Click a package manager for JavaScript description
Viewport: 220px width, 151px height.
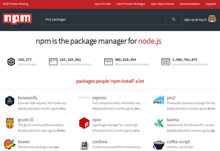click(x=115, y=125)
